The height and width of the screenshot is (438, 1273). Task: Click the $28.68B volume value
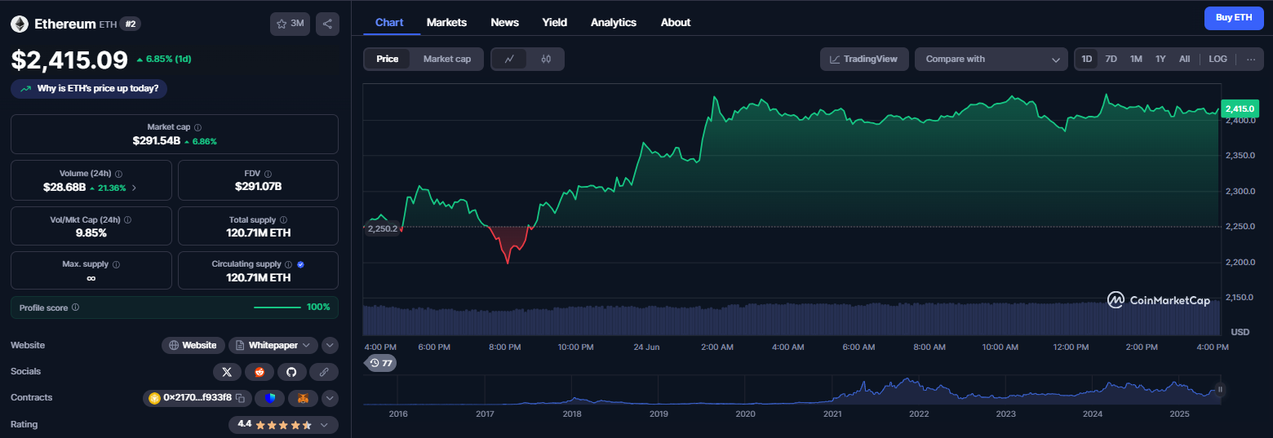click(x=64, y=188)
